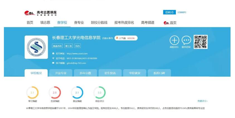Switch to the 院校口碑 tab
The width and height of the screenshot is (235, 118).
(x=159, y=73)
